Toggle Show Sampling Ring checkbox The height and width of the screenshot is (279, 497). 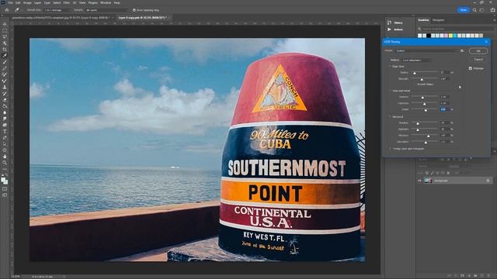tap(134, 10)
